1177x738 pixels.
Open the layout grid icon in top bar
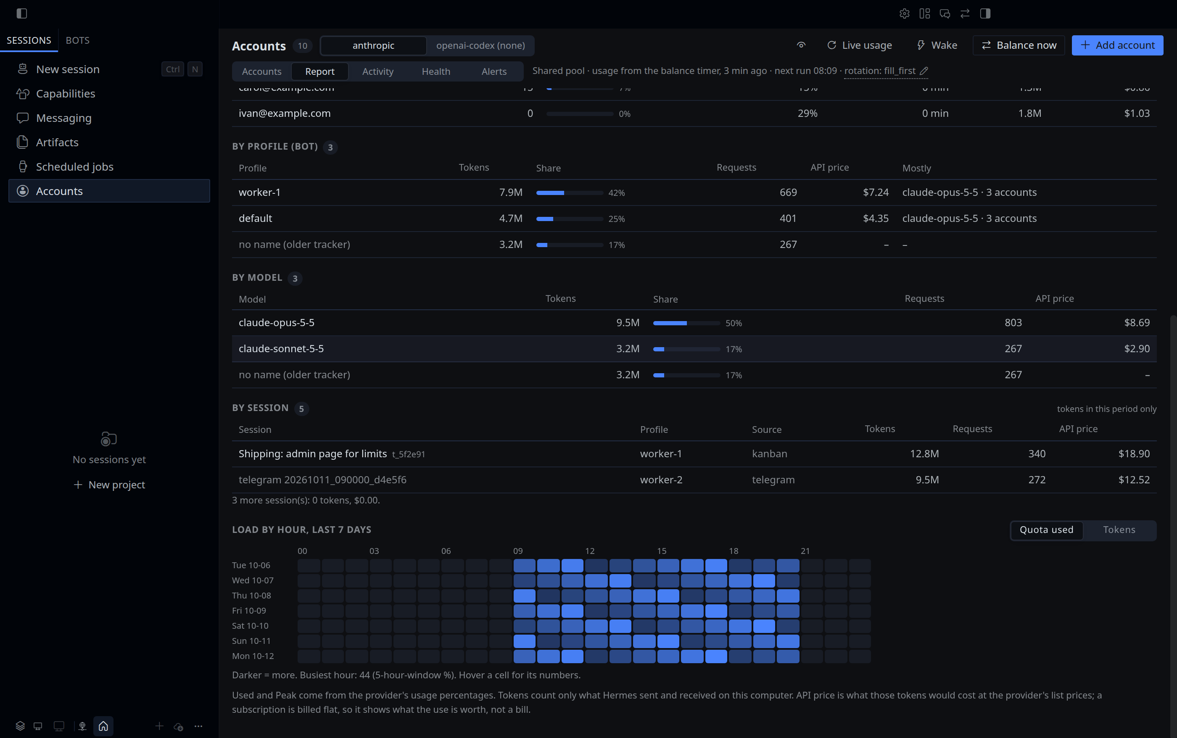[x=925, y=14]
